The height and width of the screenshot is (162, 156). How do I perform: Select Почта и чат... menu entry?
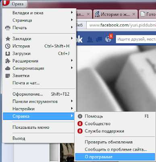click(39, 83)
